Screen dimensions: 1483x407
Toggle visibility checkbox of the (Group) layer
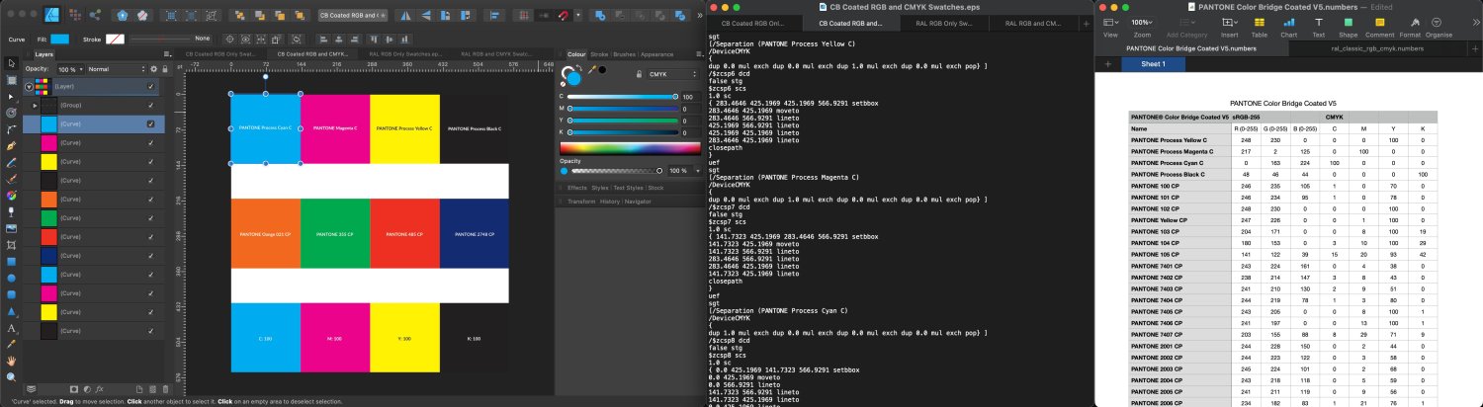point(150,105)
